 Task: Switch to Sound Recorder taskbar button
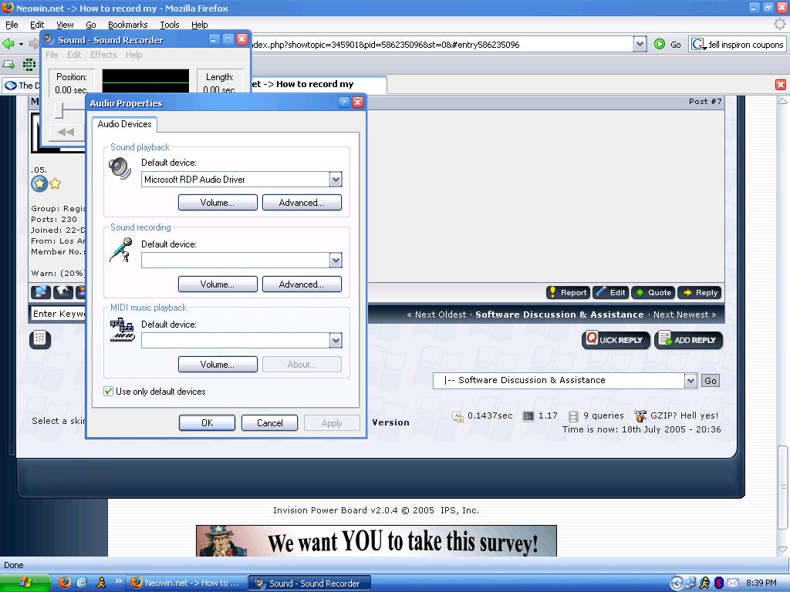310,583
